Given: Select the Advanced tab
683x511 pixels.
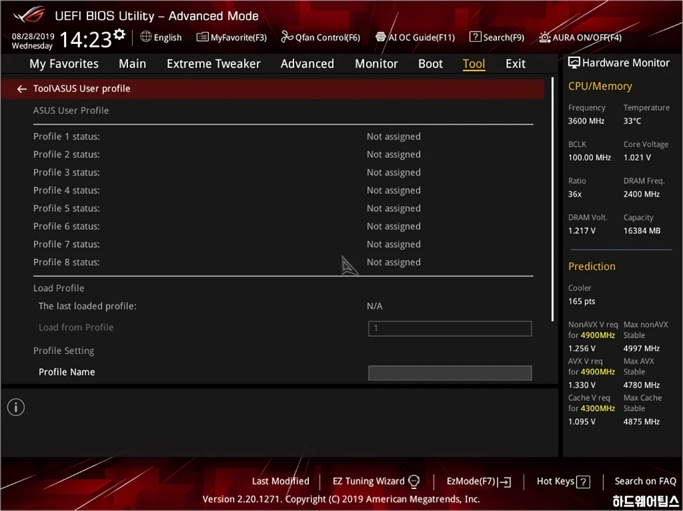Looking at the screenshot, I should (307, 63).
